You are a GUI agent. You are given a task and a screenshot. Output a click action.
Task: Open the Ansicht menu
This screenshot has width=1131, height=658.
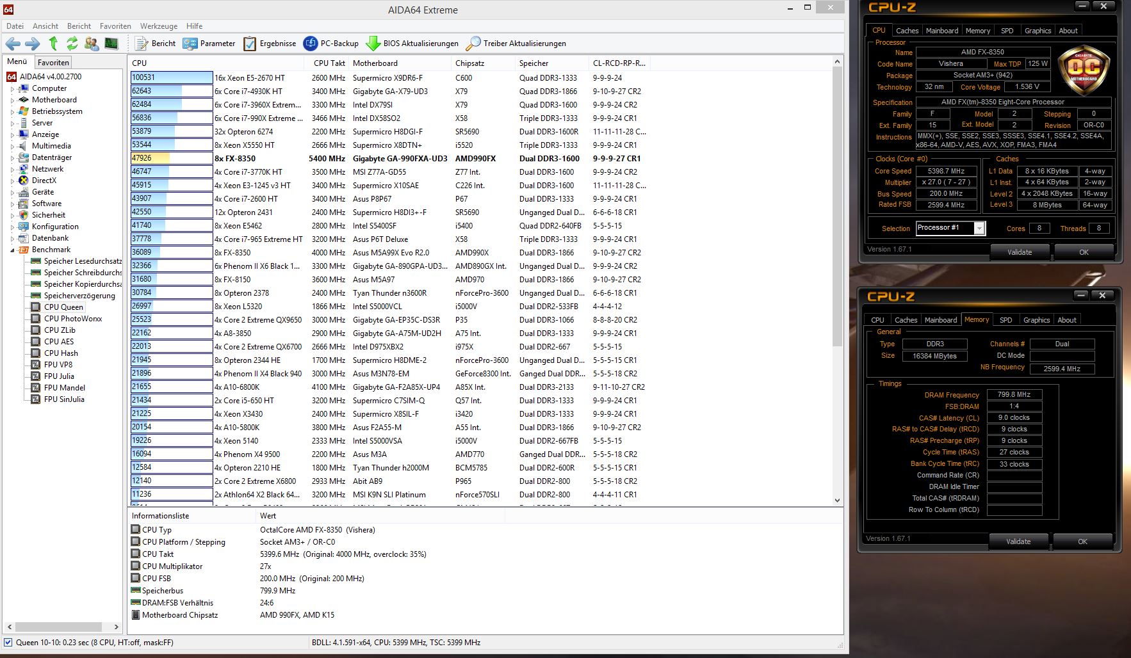point(45,26)
